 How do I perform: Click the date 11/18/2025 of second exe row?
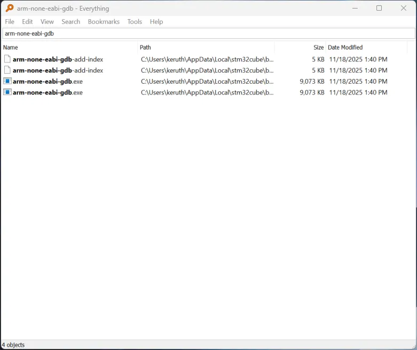pos(358,93)
